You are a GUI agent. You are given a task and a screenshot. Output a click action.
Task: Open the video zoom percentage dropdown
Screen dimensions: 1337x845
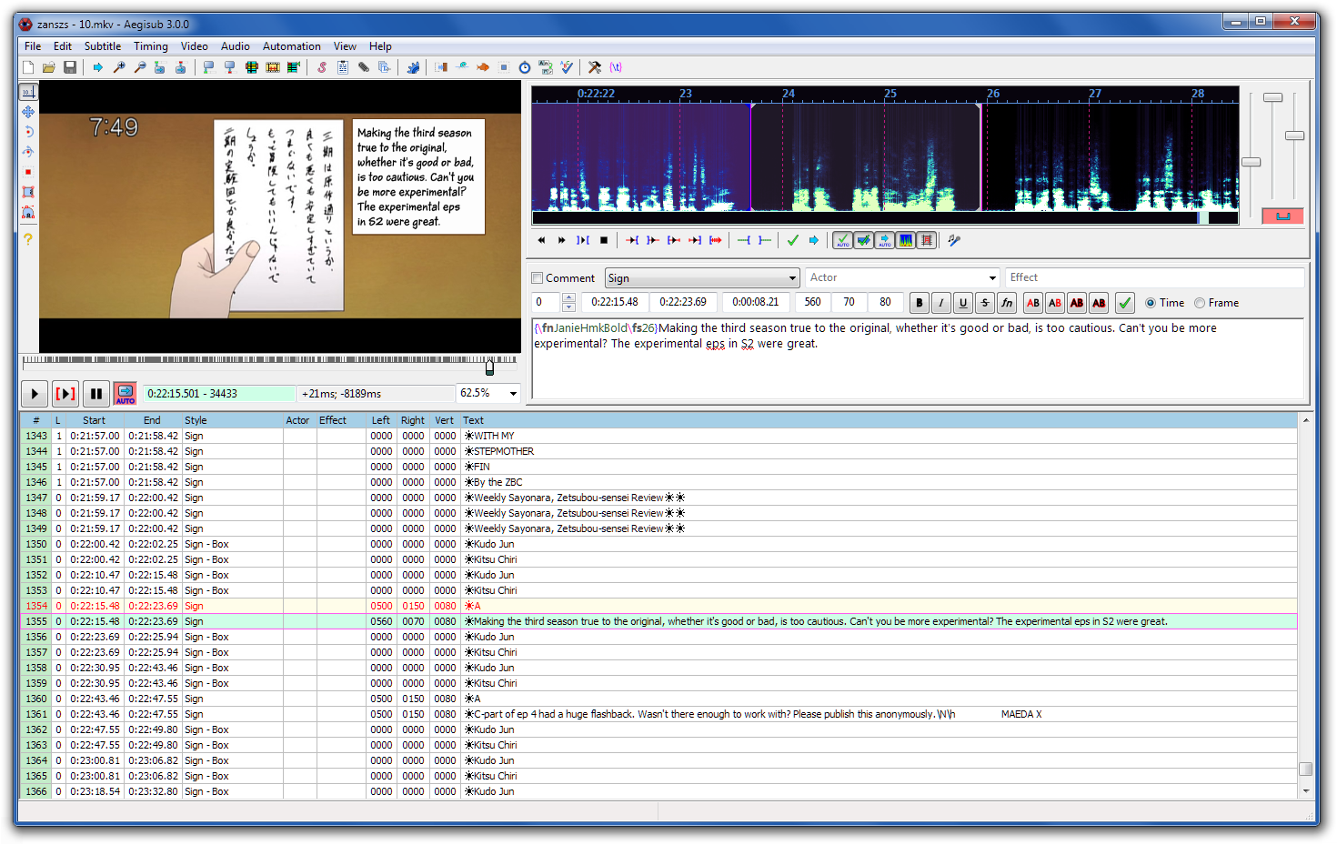click(x=511, y=393)
